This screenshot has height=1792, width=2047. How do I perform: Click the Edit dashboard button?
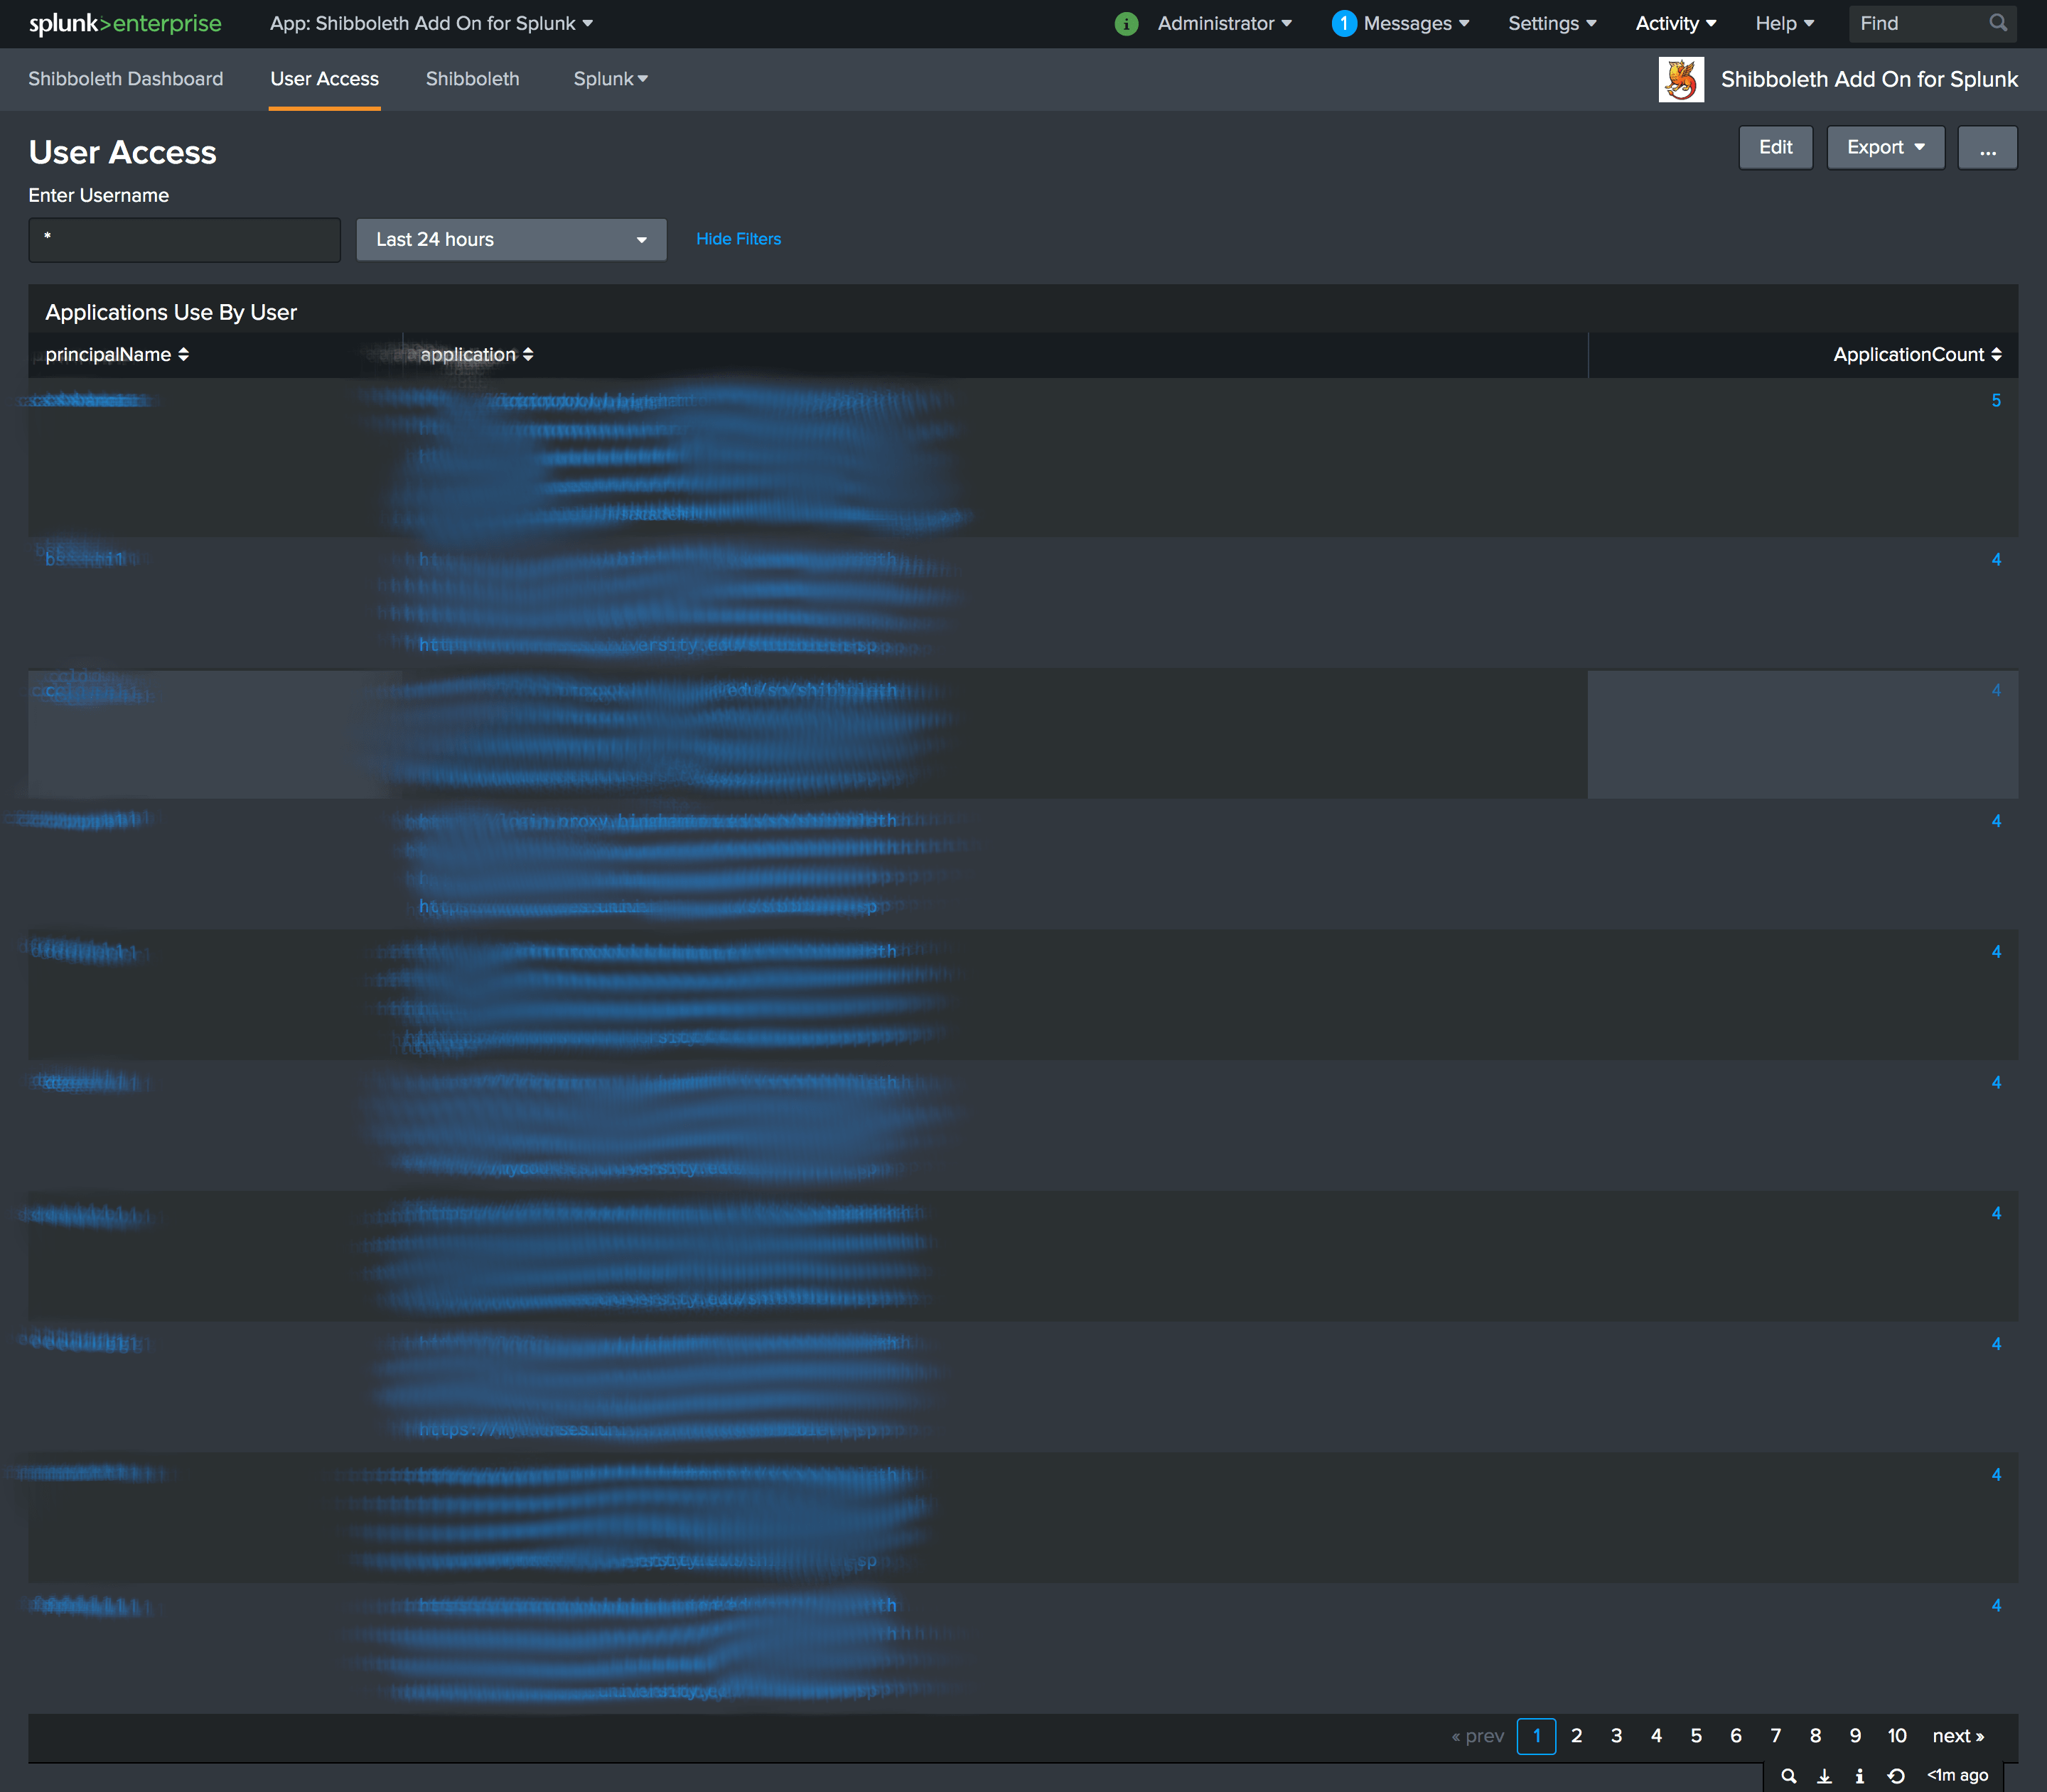(1775, 147)
